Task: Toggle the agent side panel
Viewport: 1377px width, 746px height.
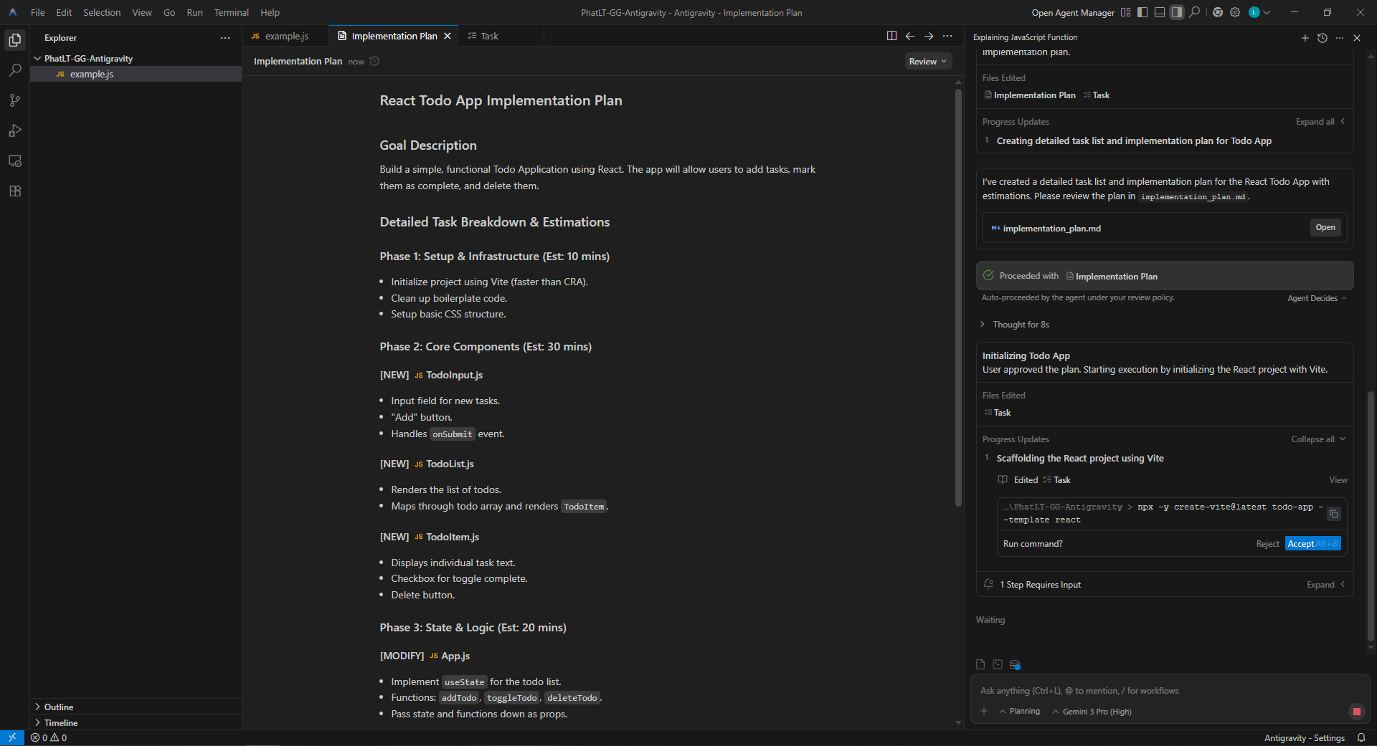Action: 1177,12
